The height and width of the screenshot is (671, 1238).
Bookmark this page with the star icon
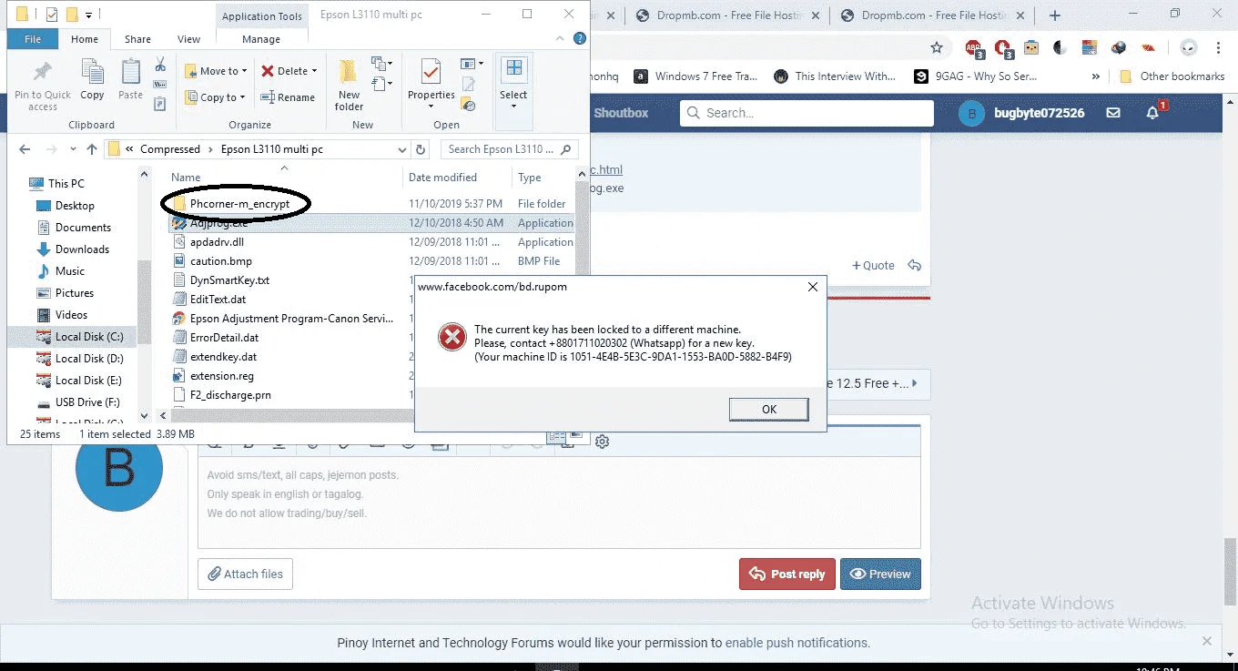tap(937, 47)
